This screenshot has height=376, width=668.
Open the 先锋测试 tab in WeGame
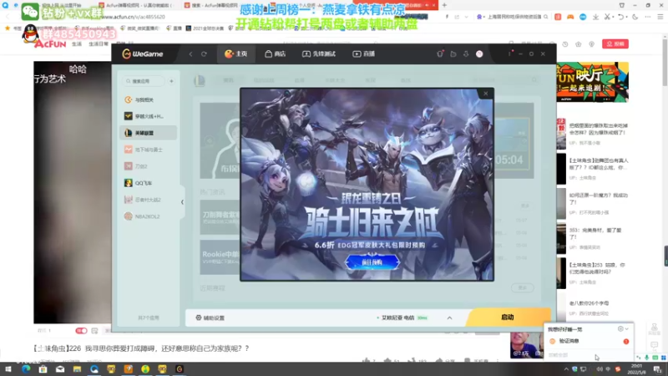tap(319, 53)
